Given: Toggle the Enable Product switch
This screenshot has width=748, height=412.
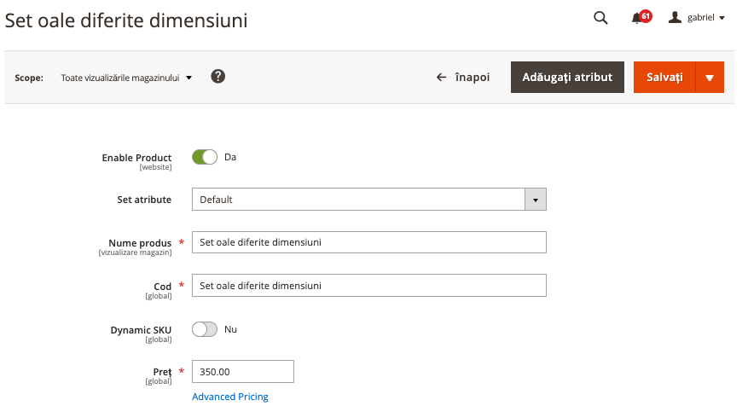Looking at the screenshot, I should tap(205, 157).
